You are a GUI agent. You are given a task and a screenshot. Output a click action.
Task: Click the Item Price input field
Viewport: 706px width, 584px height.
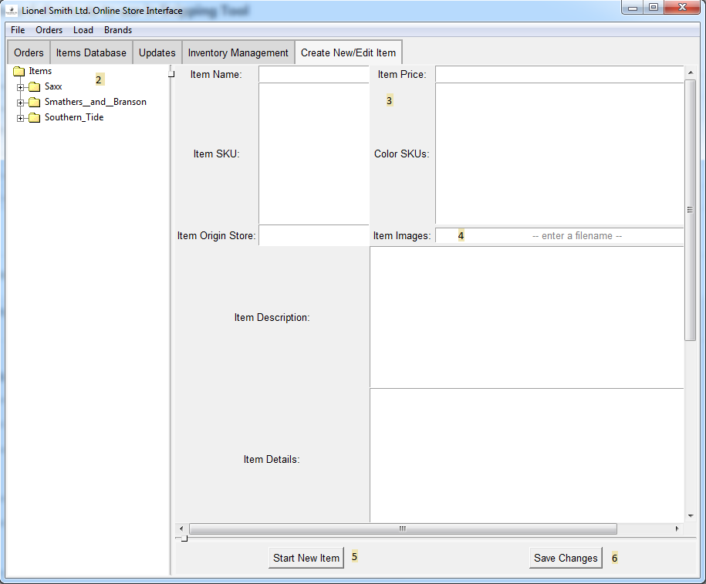[x=559, y=74]
